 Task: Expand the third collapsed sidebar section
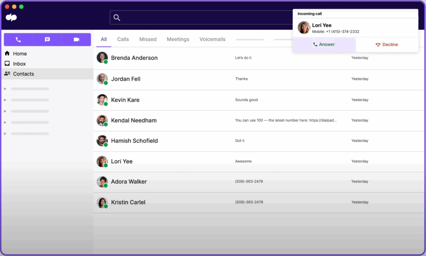5,111
